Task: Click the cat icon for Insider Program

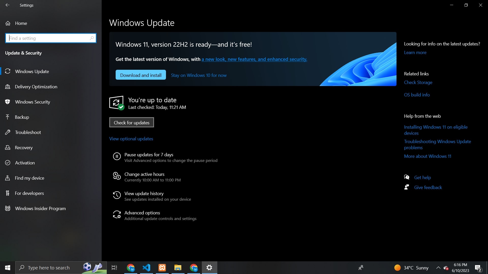Action: point(8,208)
